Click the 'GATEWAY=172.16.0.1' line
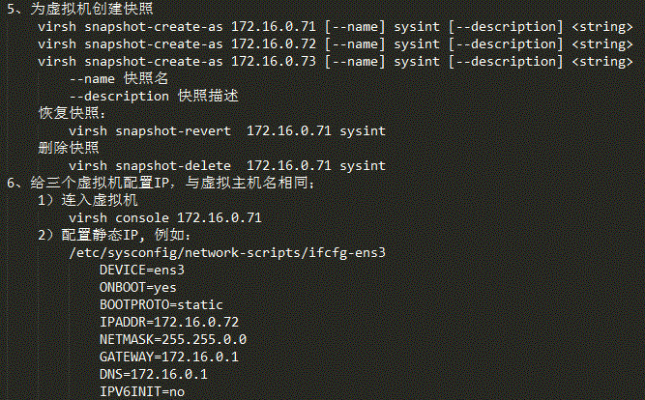This screenshot has height=400, width=645. click(169, 357)
